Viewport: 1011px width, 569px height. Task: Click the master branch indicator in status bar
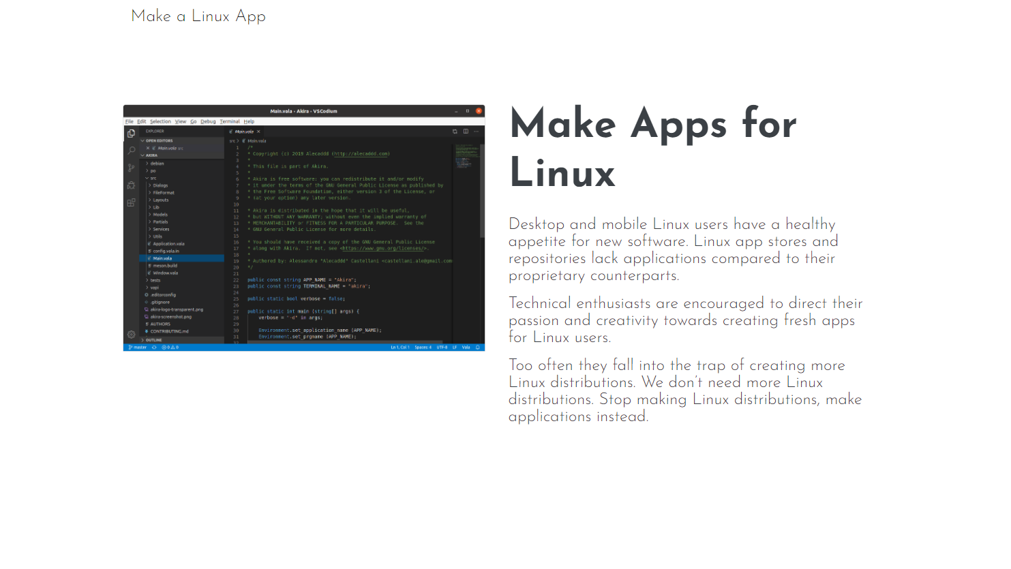[x=138, y=348]
